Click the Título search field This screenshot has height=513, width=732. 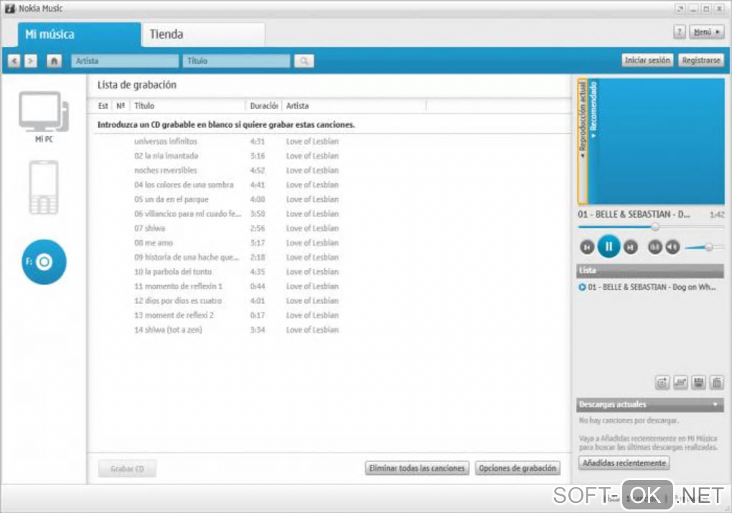236,61
